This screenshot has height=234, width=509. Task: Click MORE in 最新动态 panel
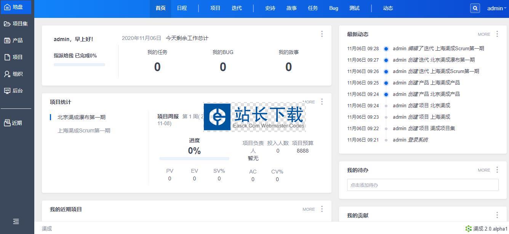point(484,34)
